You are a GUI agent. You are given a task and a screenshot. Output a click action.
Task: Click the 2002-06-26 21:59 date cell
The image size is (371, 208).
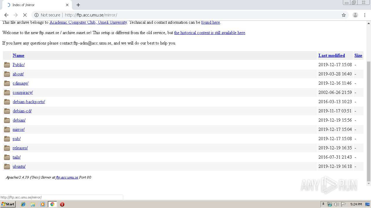pos(335,92)
